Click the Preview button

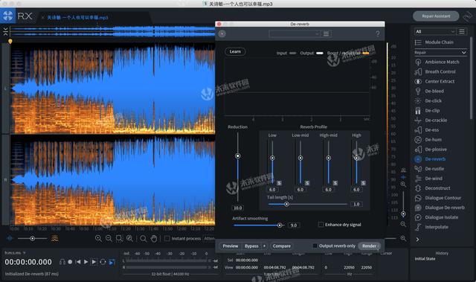point(231,246)
